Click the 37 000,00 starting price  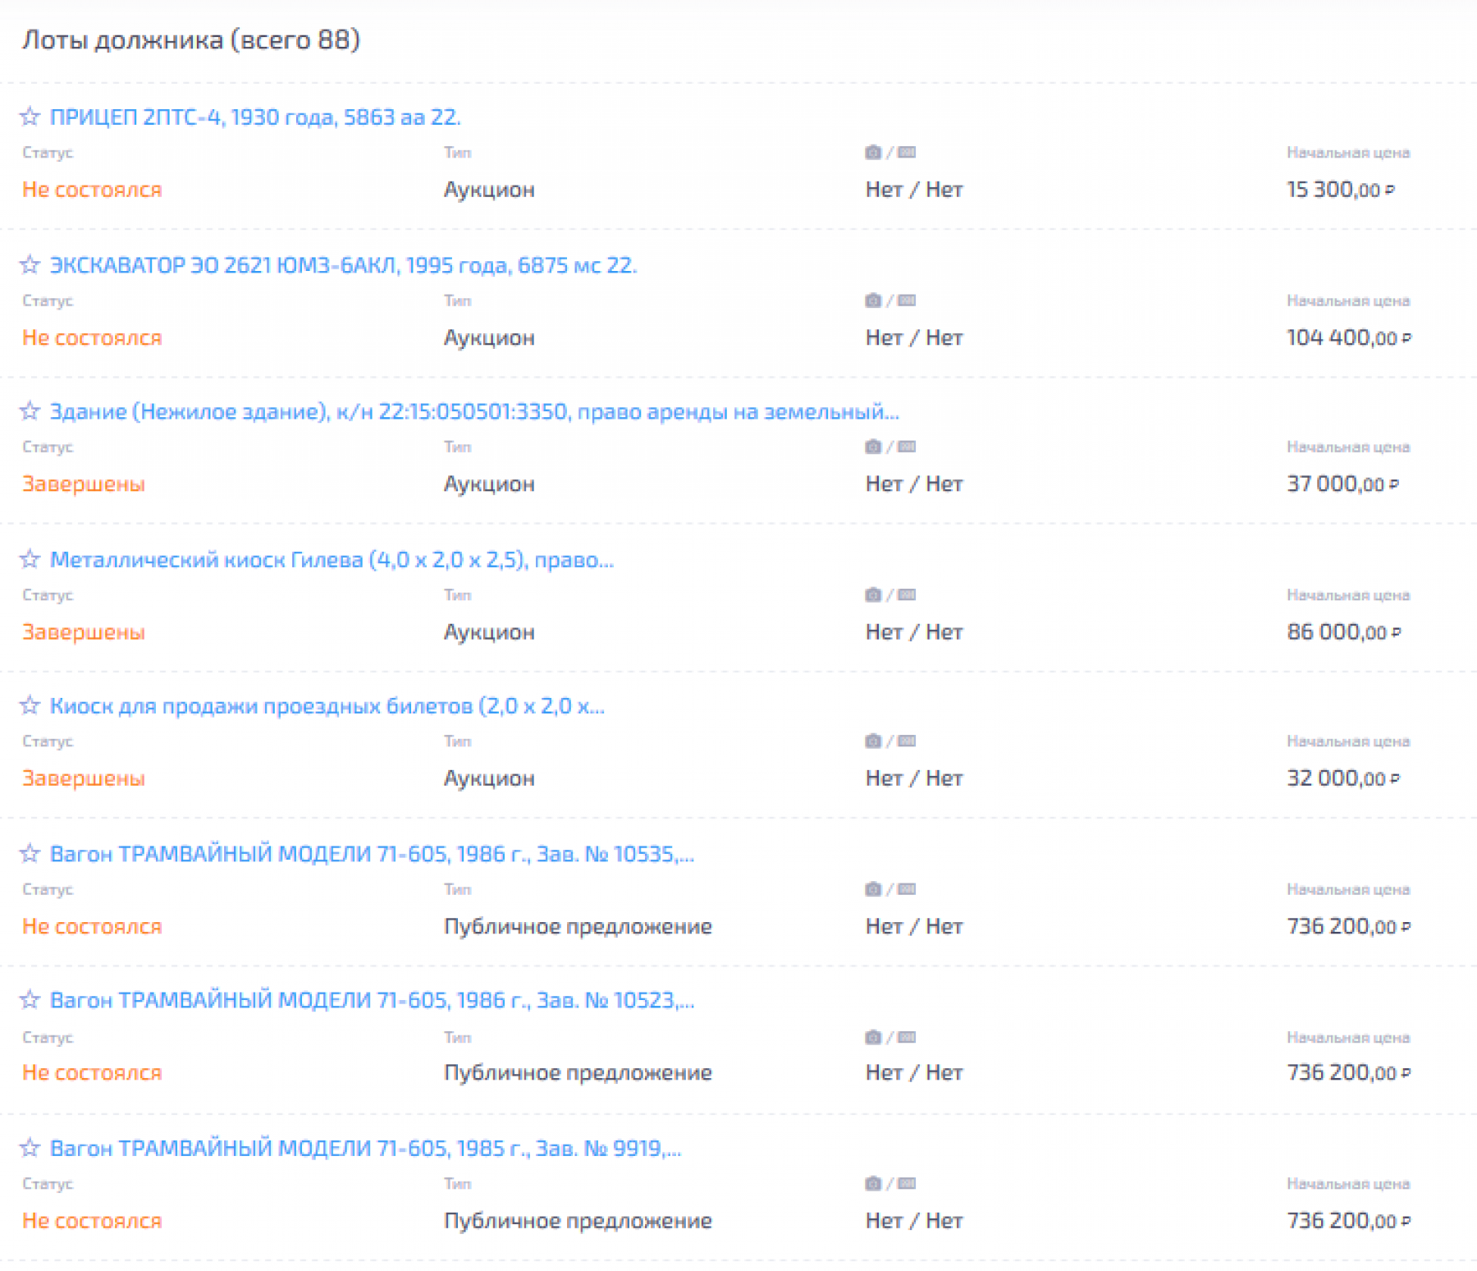coord(1343,484)
